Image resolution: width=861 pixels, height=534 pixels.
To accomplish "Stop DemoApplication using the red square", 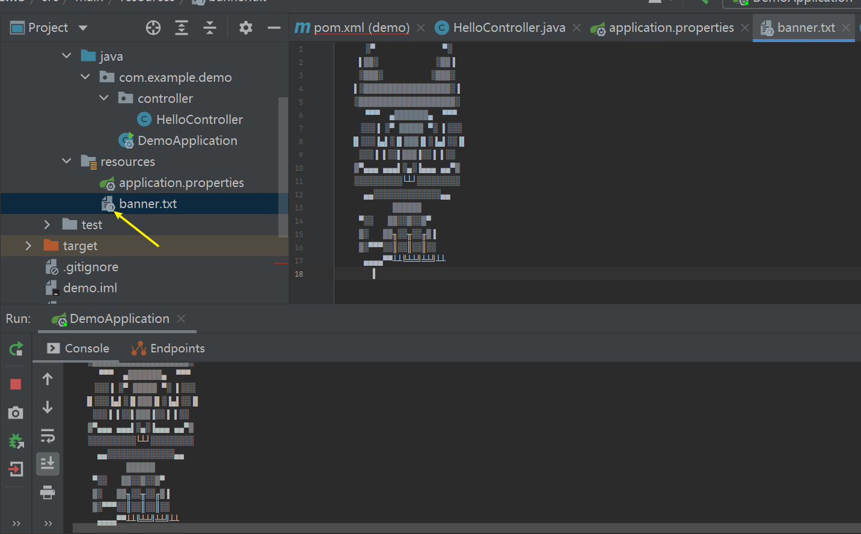I will coord(16,384).
